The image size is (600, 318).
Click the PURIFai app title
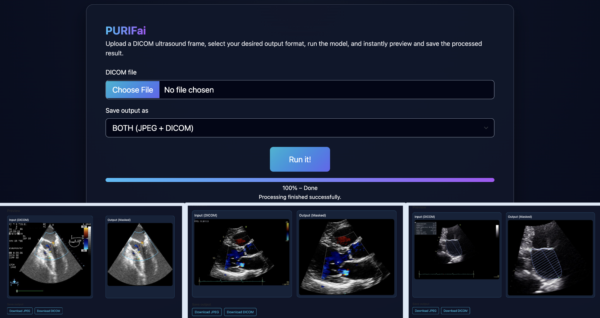125,30
